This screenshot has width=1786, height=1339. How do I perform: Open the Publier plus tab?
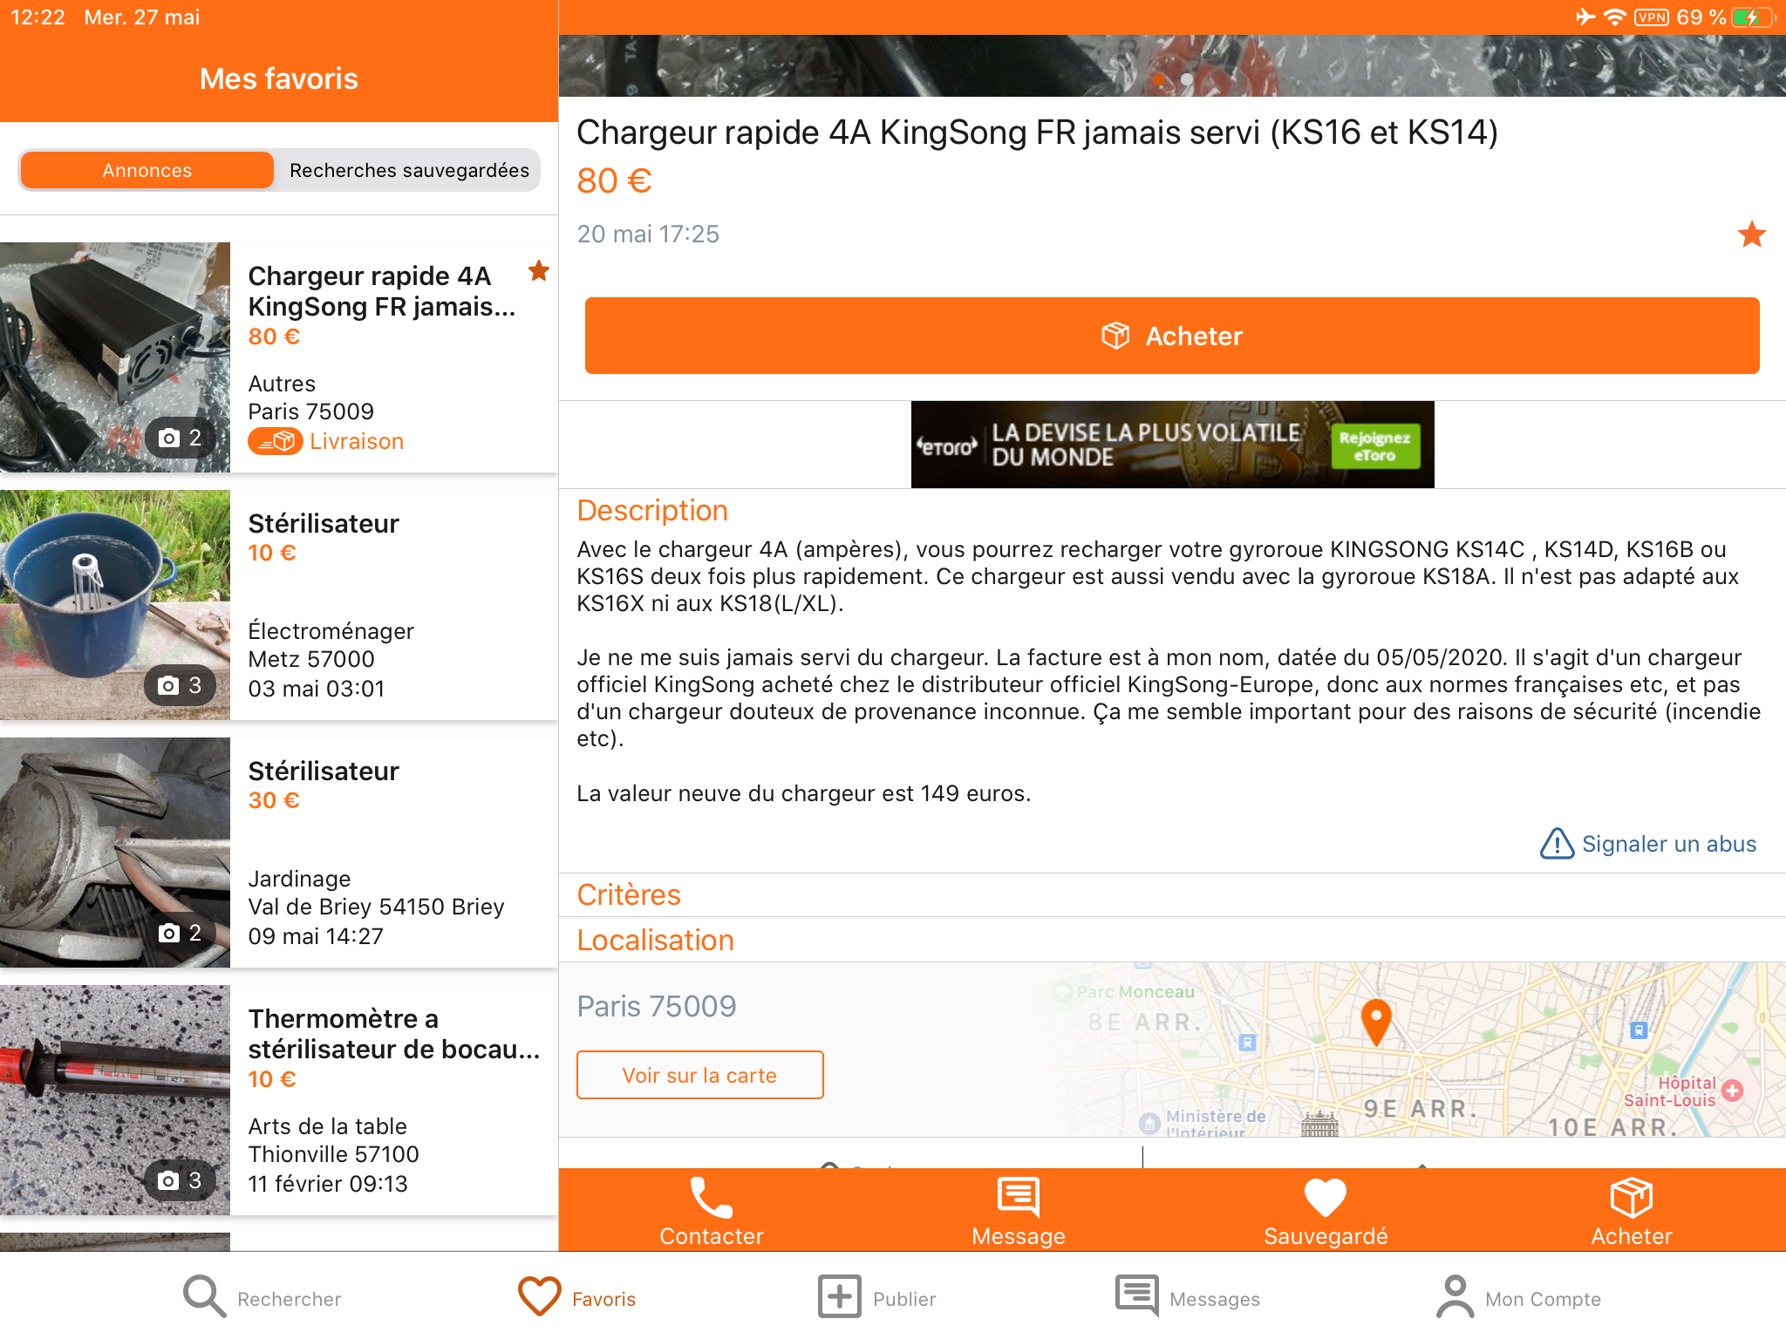coord(876,1298)
